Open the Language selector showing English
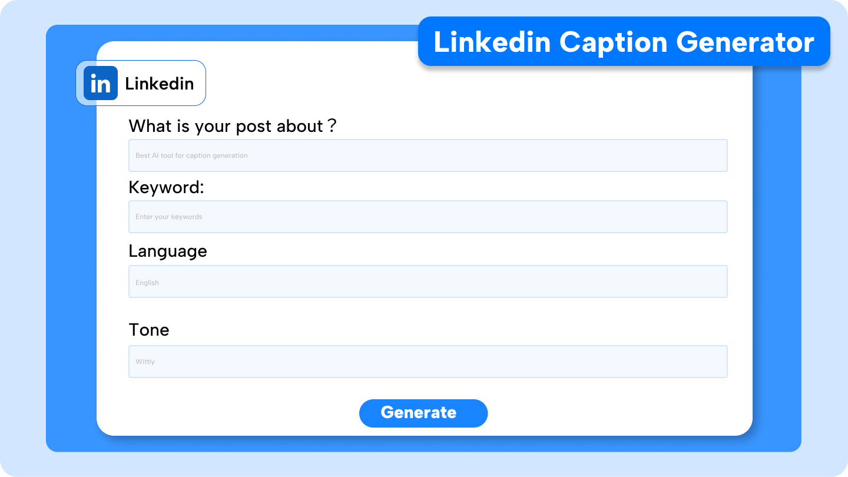The image size is (848, 477). pyautogui.click(x=428, y=281)
